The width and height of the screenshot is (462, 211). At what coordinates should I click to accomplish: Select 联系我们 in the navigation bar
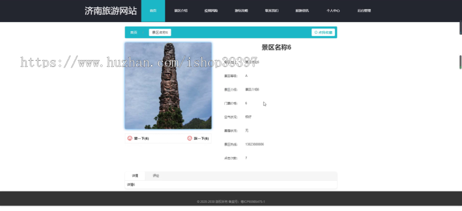tap(272, 11)
